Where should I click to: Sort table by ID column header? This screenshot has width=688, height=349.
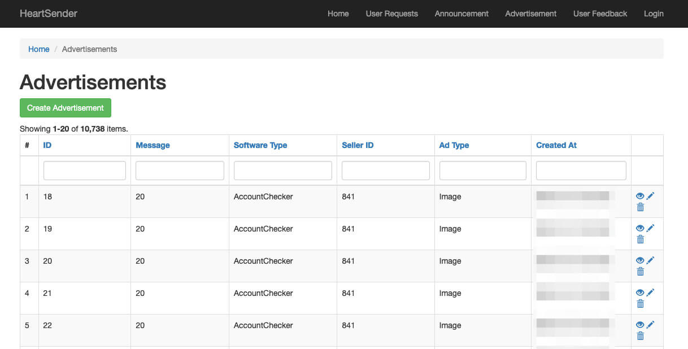tap(47, 145)
